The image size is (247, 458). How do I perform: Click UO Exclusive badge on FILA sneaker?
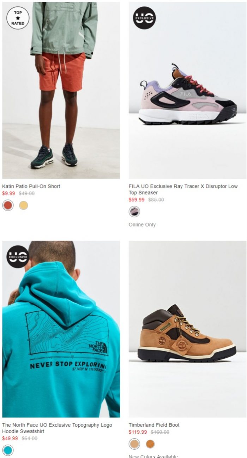pyautogui.click(x=144, y=18)
